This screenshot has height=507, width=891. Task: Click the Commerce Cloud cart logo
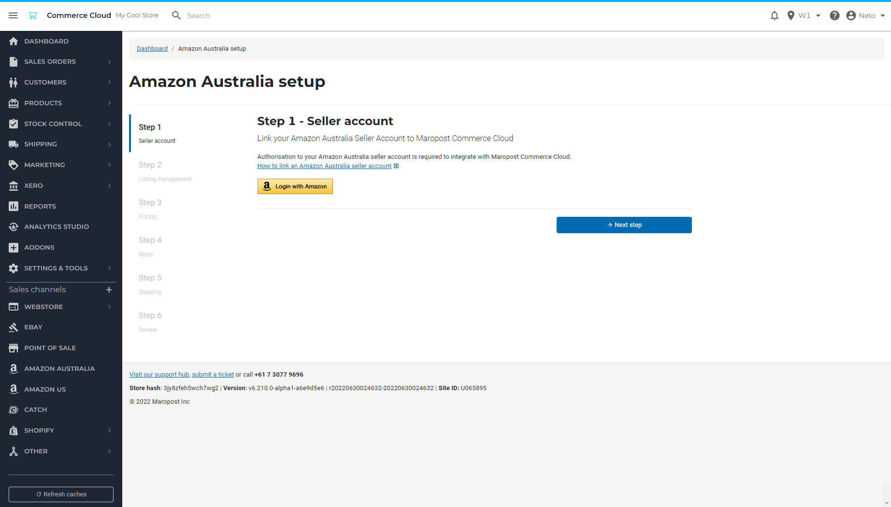click(x=33, y=15)
